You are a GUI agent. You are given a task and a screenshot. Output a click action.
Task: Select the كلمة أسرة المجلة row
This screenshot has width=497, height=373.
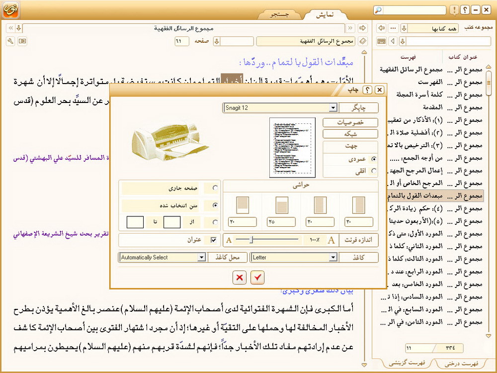point(431,94)
